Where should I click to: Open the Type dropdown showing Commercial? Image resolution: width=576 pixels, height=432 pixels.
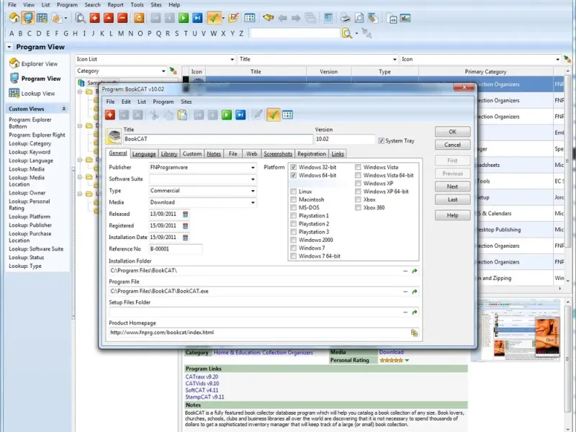pos(253,191)
